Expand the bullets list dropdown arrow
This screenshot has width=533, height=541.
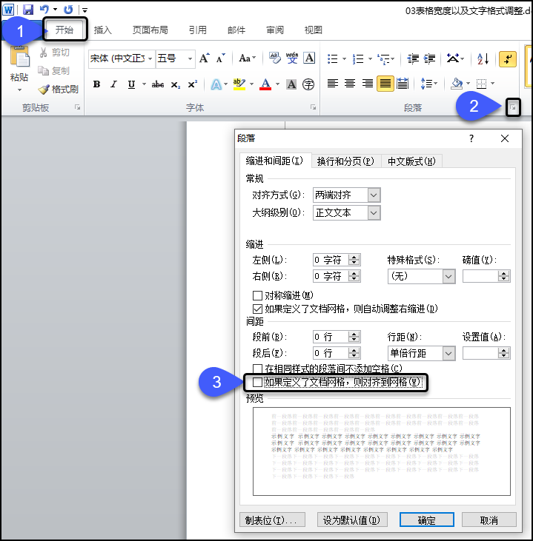[344, 59]
